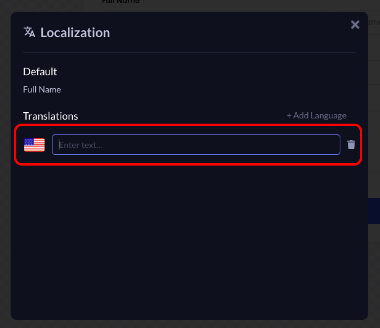
Task: Click the gap between flag and input
Action: [x=49, y=145]
